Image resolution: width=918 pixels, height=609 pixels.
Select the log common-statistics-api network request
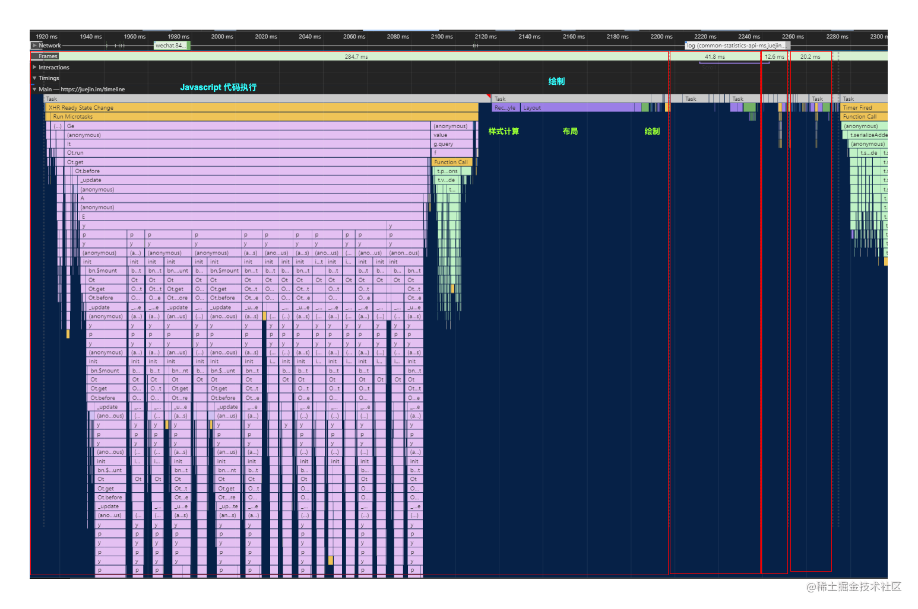[x=738, y=46]
